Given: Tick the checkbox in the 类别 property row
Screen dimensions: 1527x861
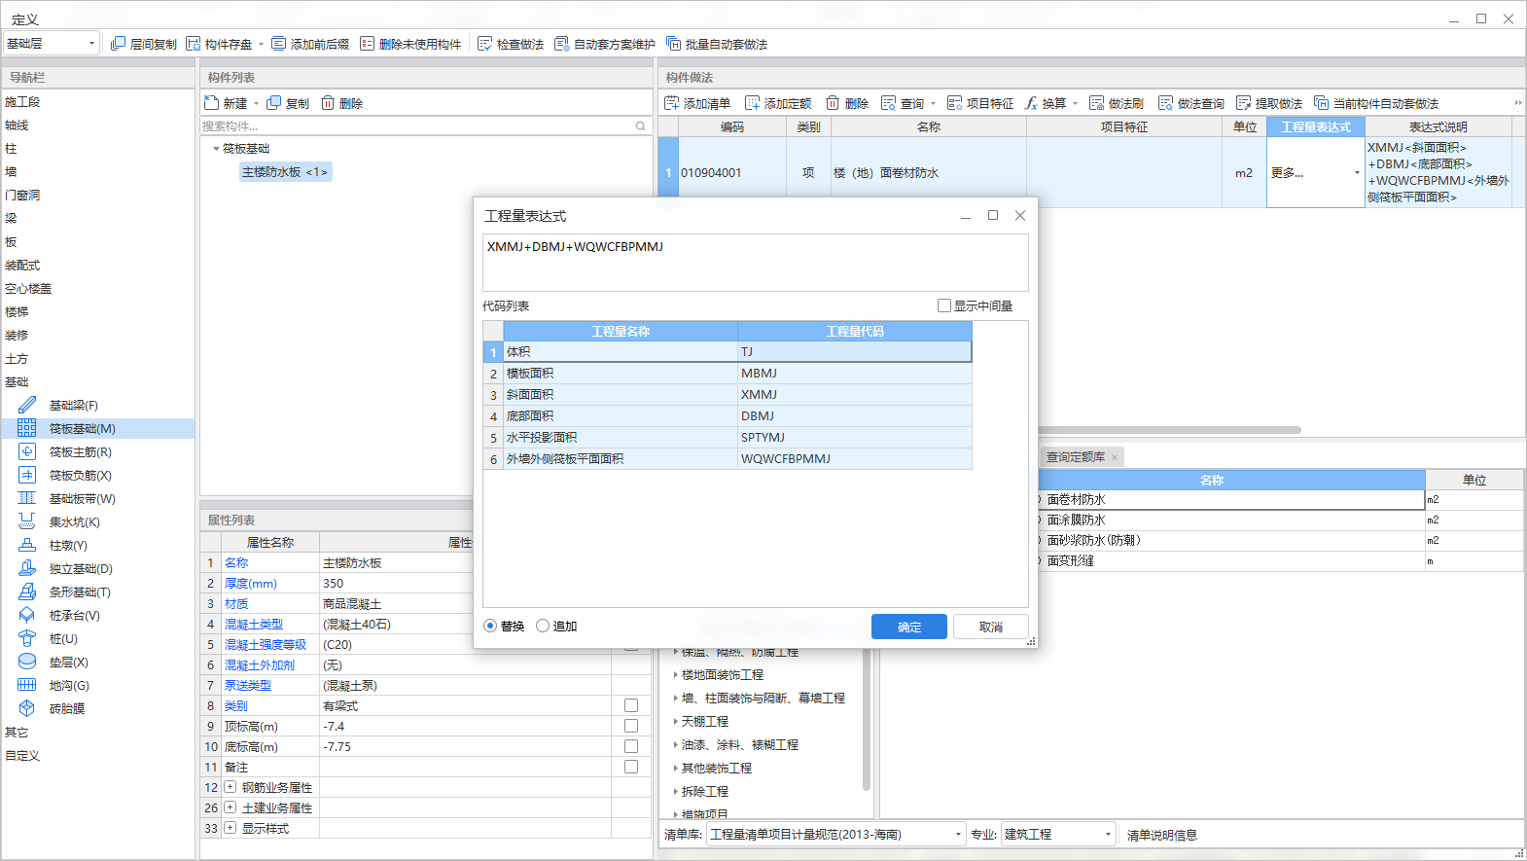Looking at the screenshot, I should pyautogui.click(x=631, y=705).
